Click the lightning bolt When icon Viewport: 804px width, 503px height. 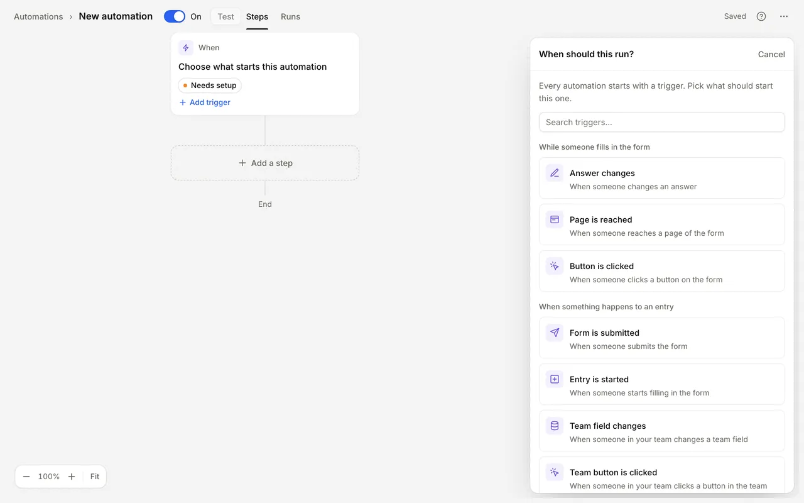[186, 48]
